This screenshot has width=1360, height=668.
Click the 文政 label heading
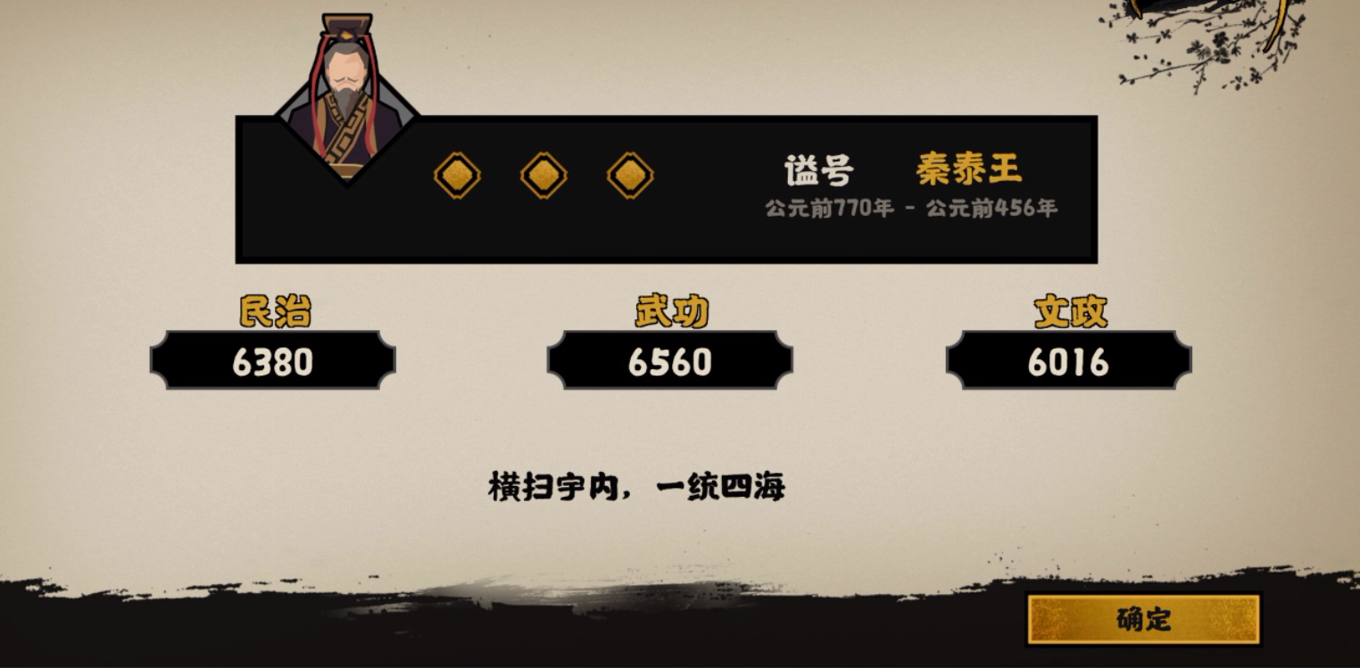(1070, 311)
